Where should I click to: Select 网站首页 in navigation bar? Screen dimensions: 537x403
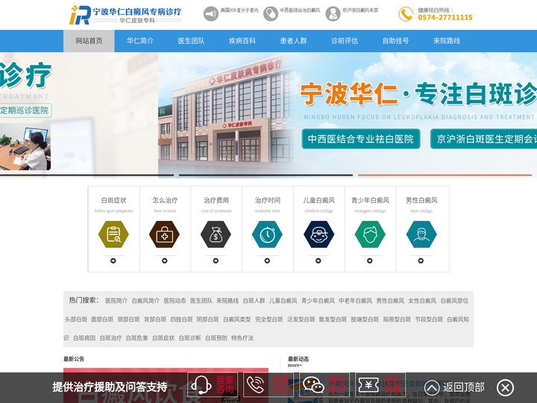pyautogui.click(x=89, y=41)
